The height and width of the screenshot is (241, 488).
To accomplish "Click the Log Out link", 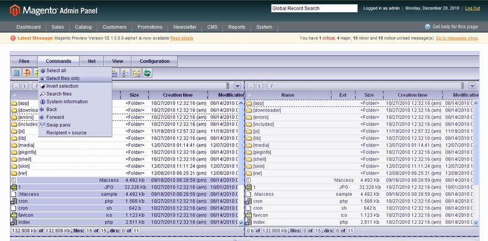I will 472,9.
